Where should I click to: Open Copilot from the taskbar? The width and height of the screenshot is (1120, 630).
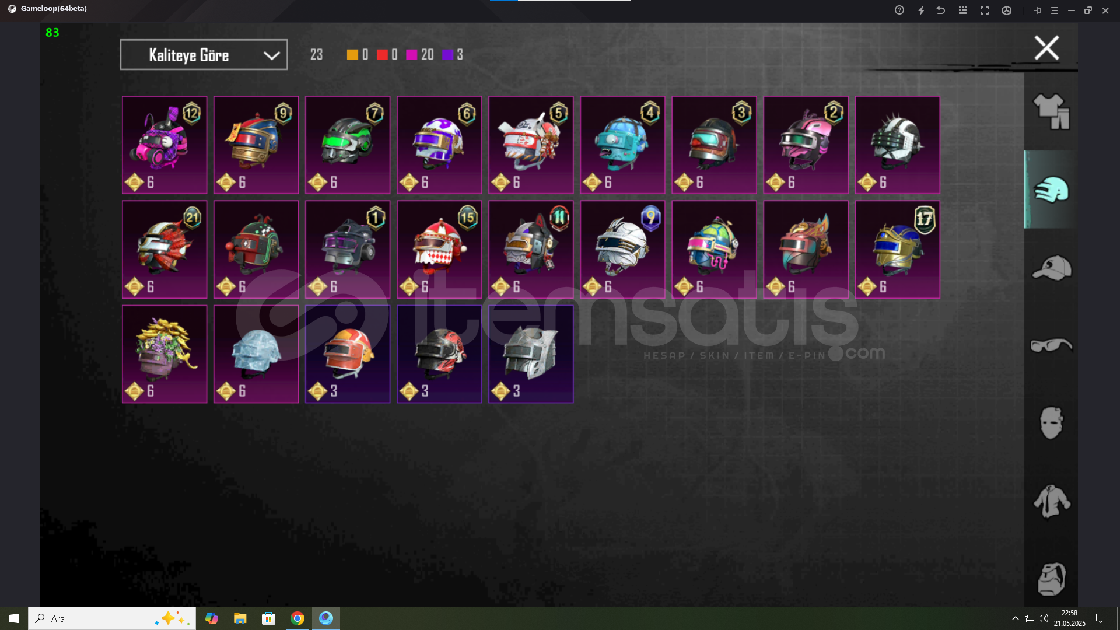point(212,618)
